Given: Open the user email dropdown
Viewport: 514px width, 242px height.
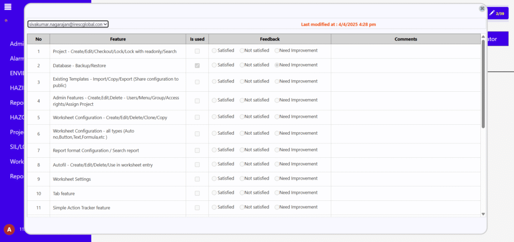Looking at the screenshot, I should click(x=68, y=24).
